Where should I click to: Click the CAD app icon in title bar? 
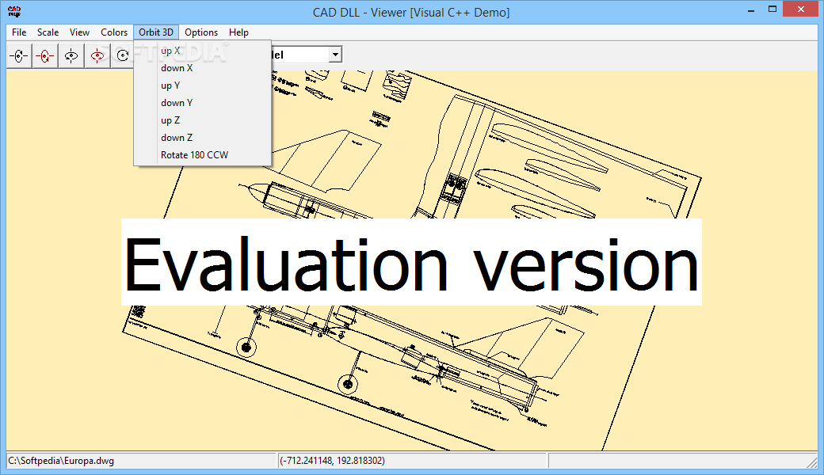(x=14, y=12)
